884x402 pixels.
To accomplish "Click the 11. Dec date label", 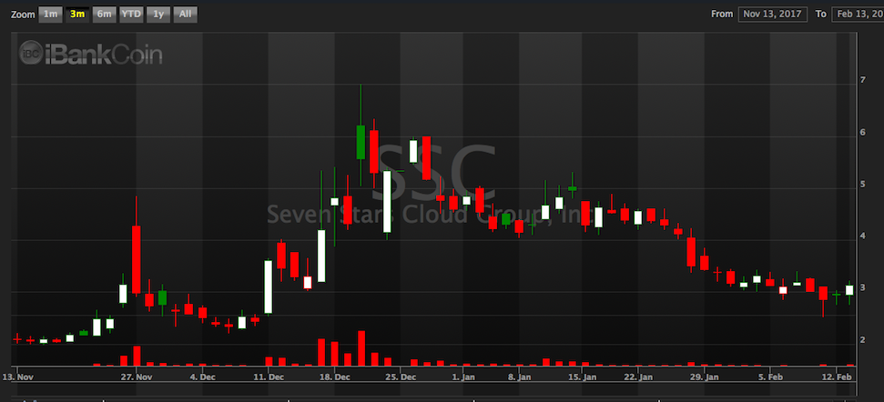I will [269, 377].
